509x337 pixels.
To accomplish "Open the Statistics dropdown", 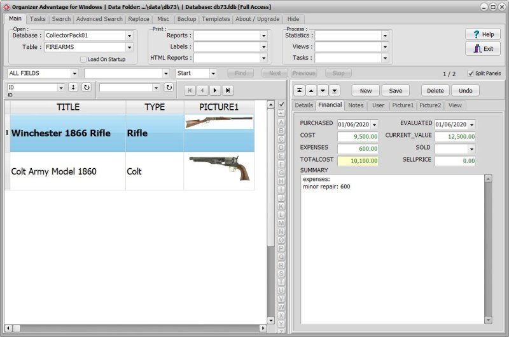I will click(385, 36).
